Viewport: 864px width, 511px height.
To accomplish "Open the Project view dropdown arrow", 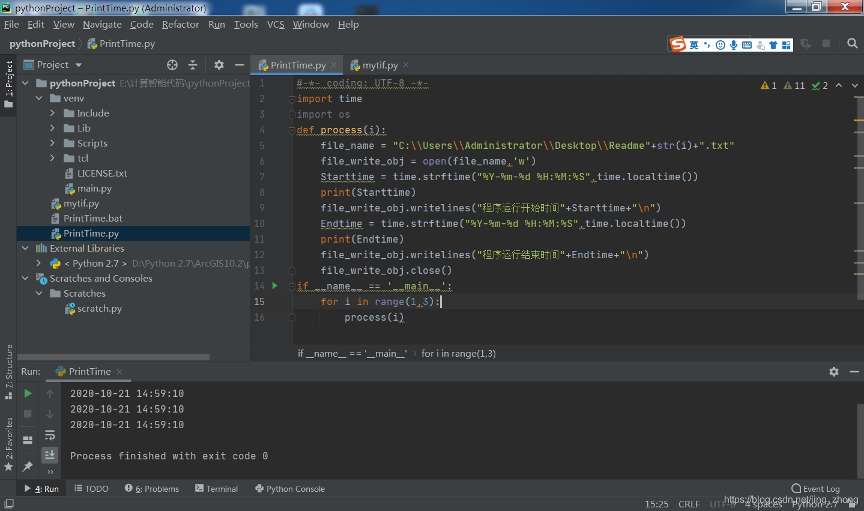I will 79,65.
